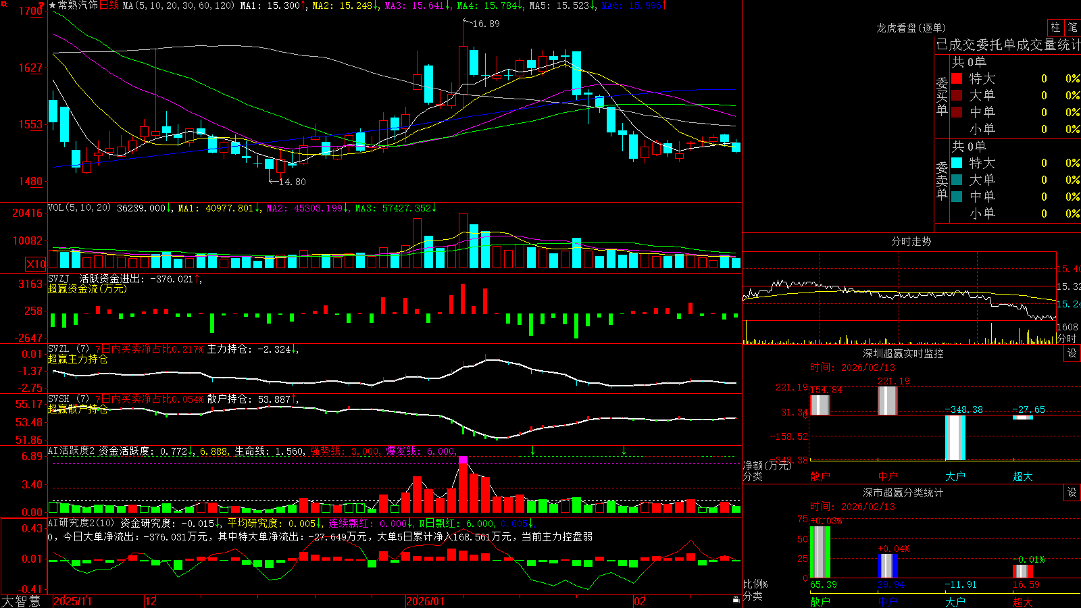Screen dimensions: 1081x608
Task: Click the 大智慧 logo at bottom-left
Action: [x=21, y=601]
